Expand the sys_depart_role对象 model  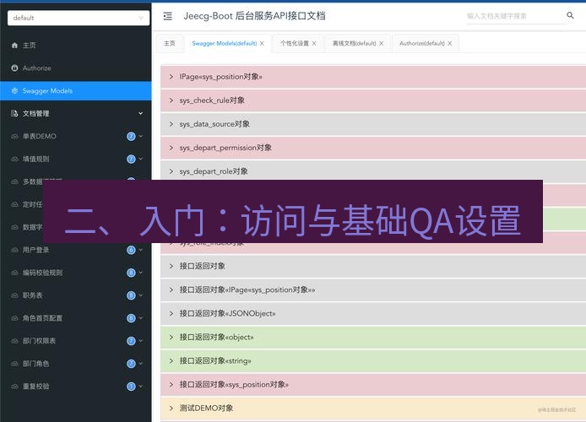373,171
